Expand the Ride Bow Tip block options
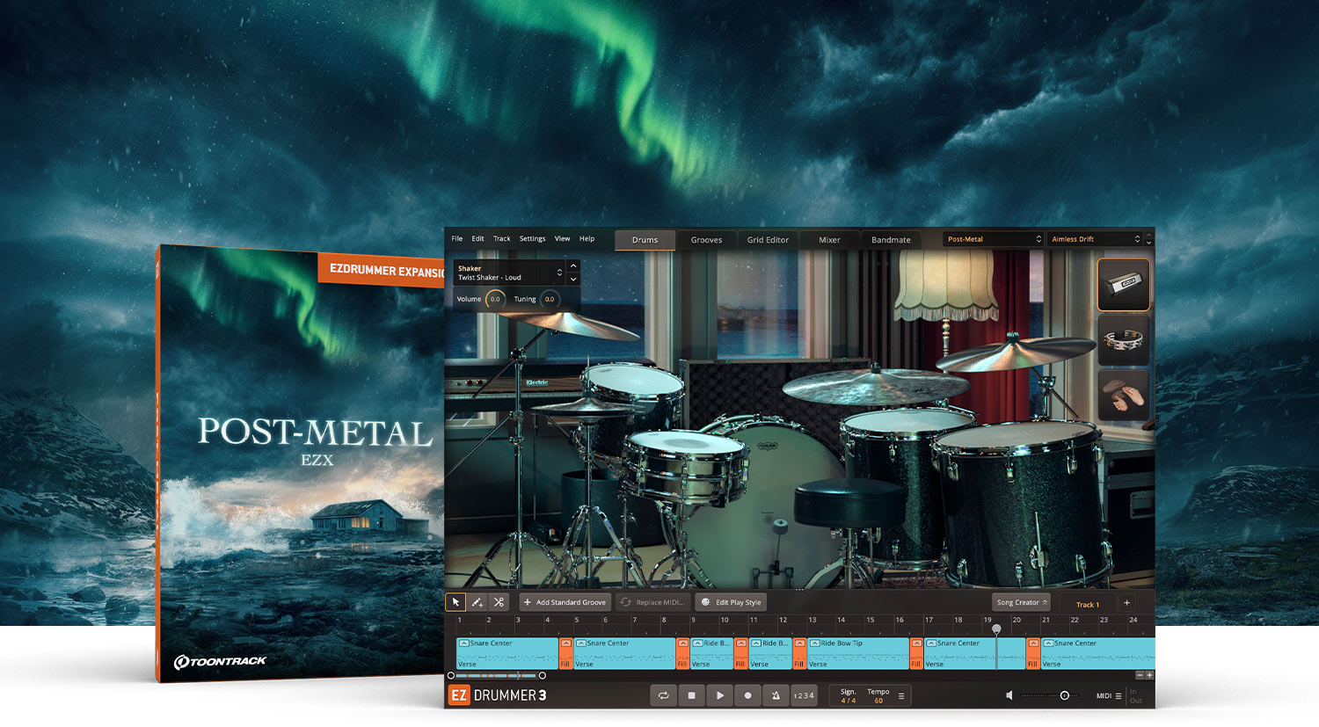This screenshot has width=1319, height=727. (x=815, y=643)
